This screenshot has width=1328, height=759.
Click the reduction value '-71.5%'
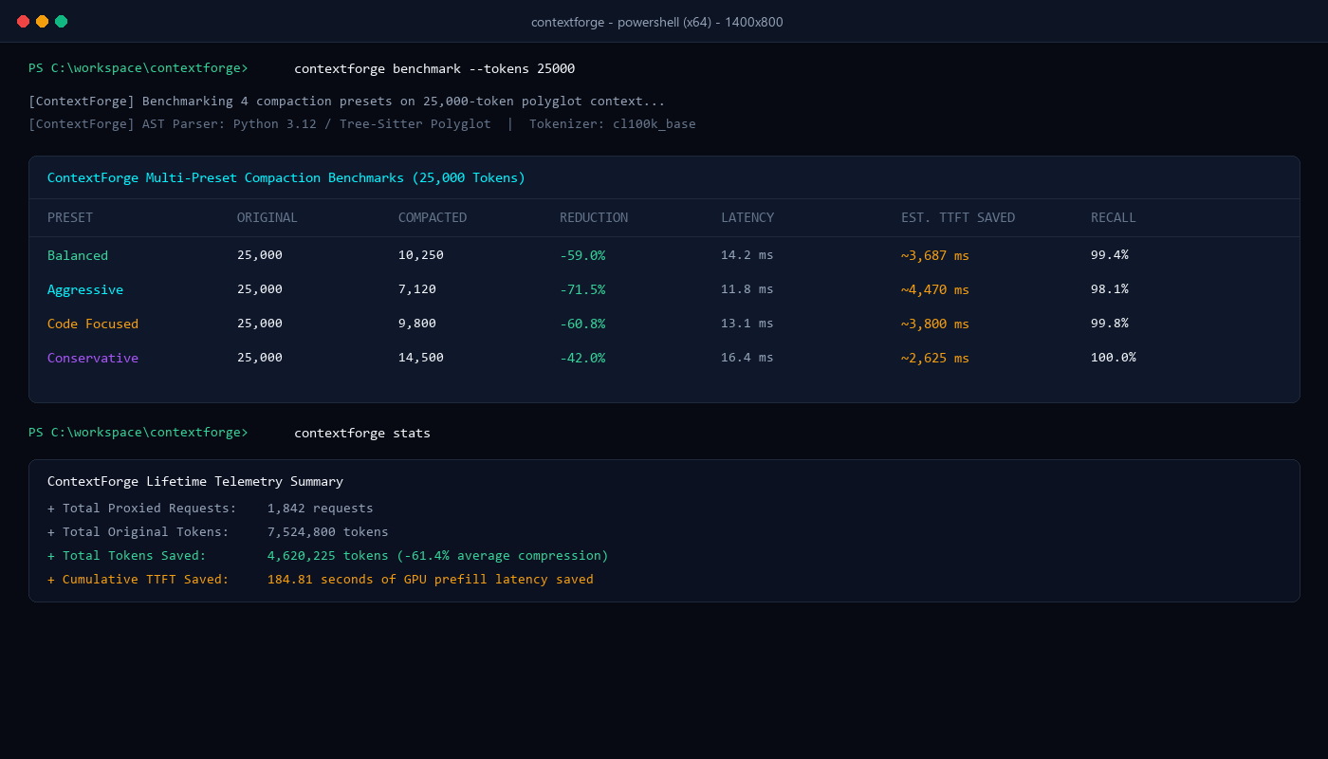(582, 289)
